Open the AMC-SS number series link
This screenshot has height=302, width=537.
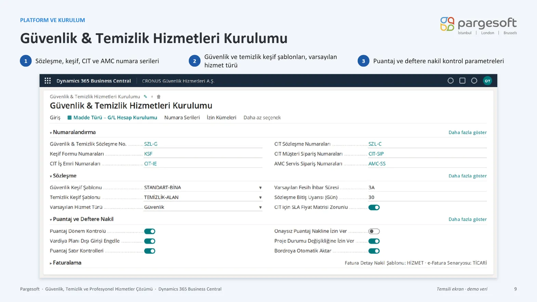click(377, 164)
